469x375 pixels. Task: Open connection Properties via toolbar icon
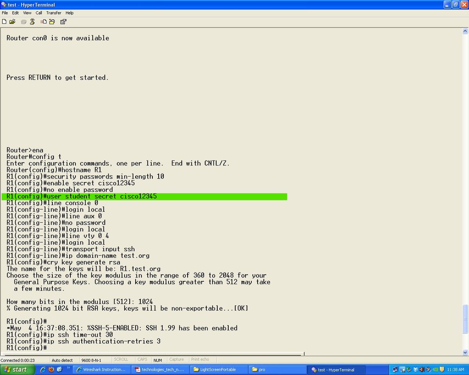pyautogui.click(x=63, y=21)
